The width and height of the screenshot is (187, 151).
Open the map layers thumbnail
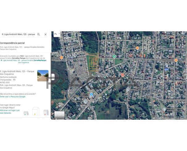click(x=59, y=115)
